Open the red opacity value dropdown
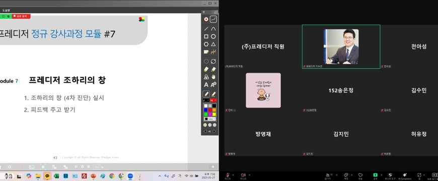 click(213, 100)
